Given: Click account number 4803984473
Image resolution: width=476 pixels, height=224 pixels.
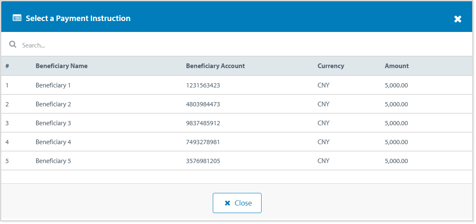Looking at the screenshot, I should [203, 104].
